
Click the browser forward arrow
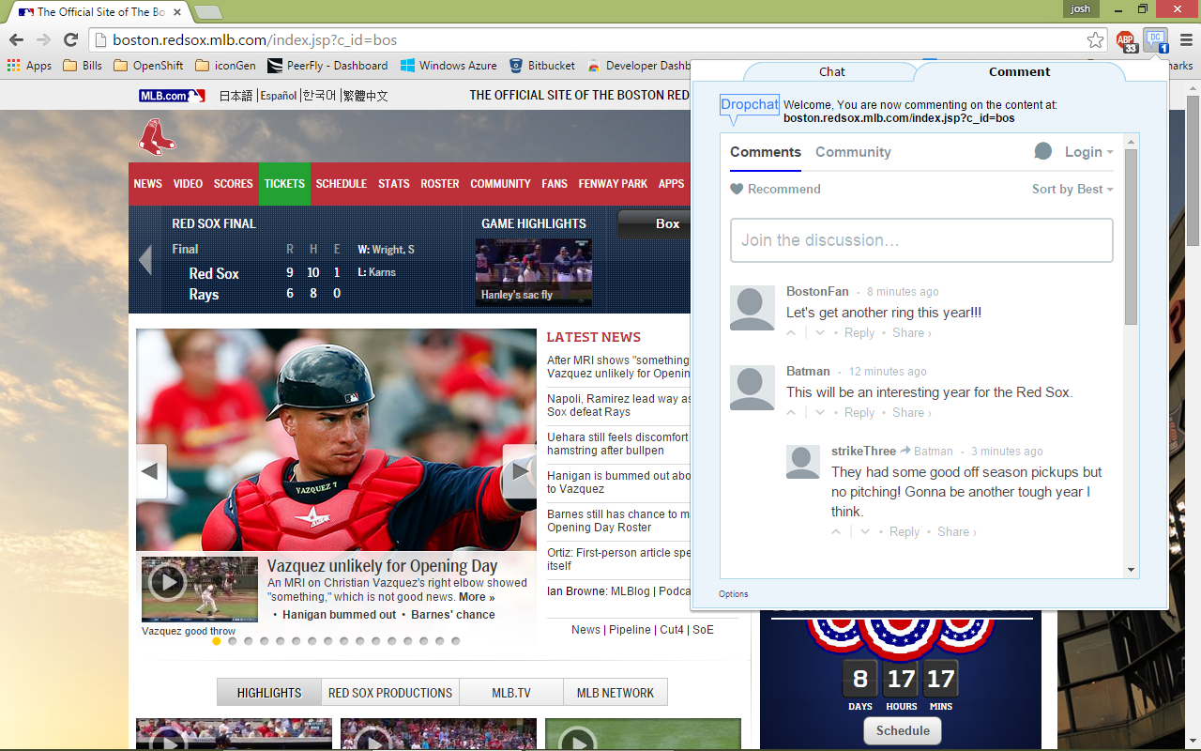(x=43, y=39)
